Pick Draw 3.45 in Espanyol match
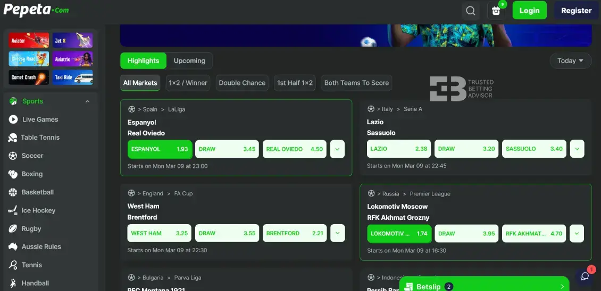 click(227, 149)
